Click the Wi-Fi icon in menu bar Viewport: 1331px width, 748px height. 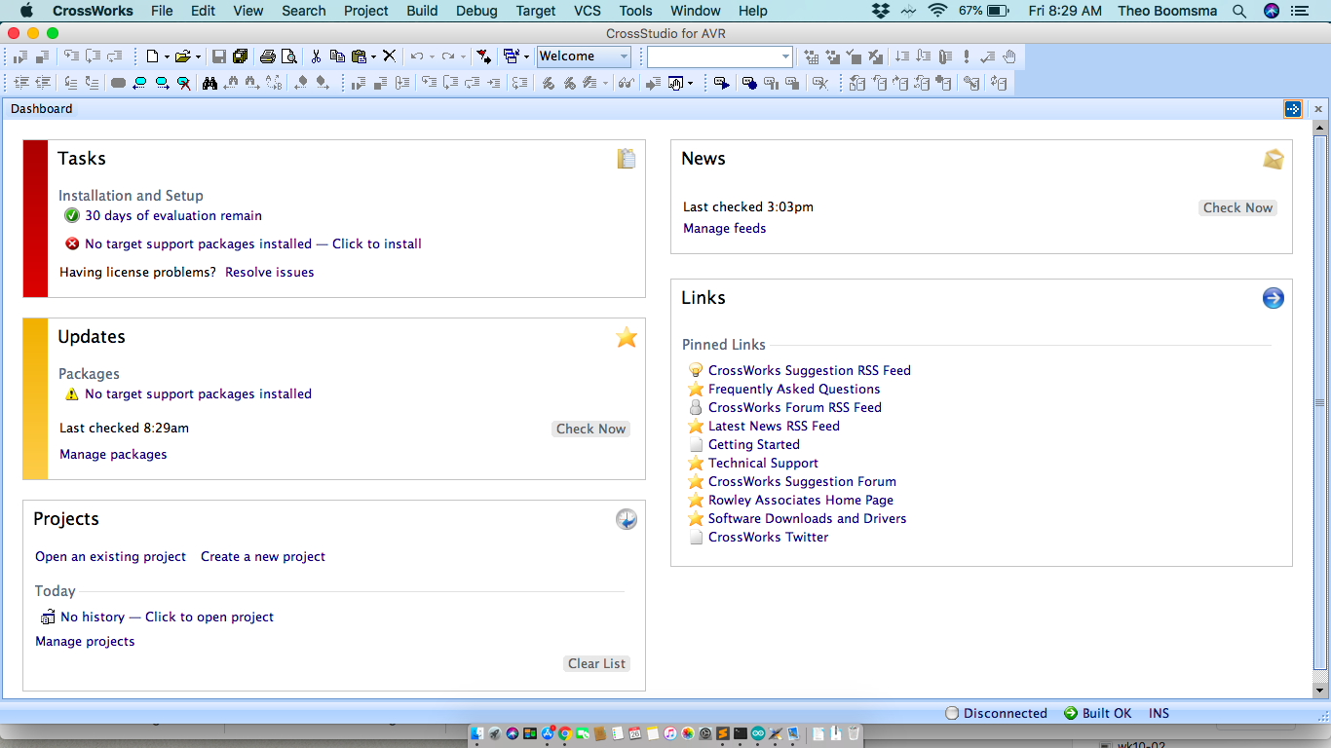pyautogui.click(x=937, y=11)
